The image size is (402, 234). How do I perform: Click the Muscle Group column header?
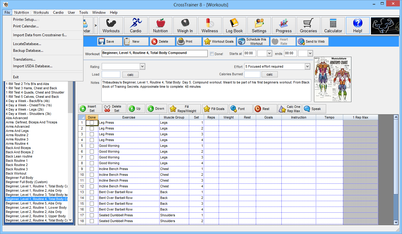(174, 117)
